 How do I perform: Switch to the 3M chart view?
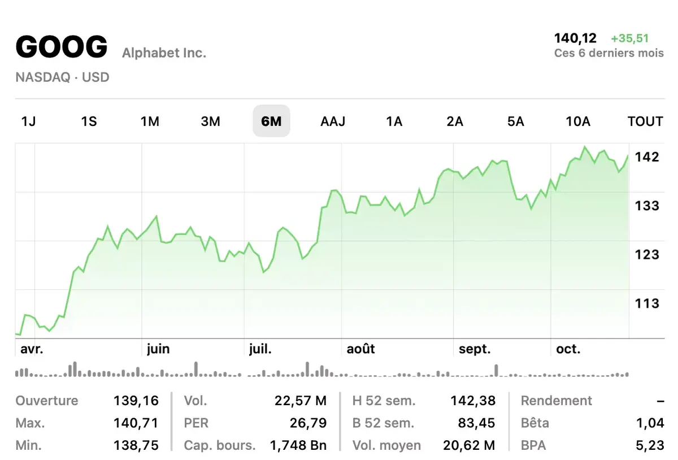[211, 121]
